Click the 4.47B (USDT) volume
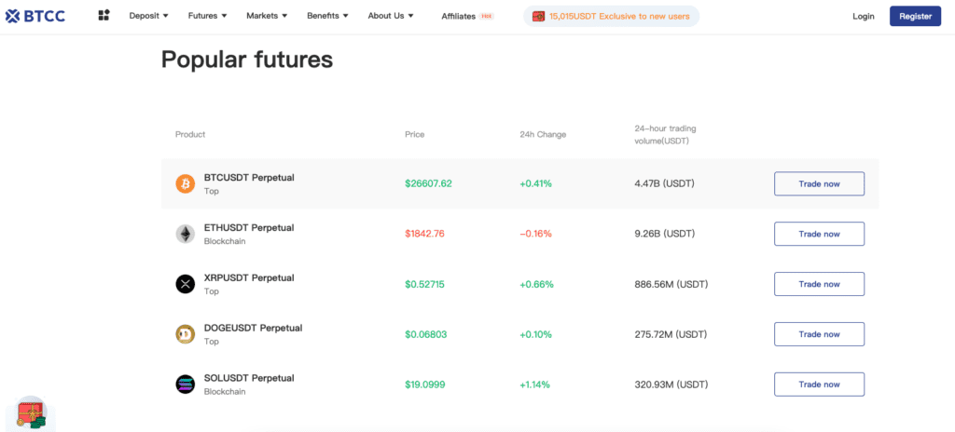955x432 pixels. (664, 183)
